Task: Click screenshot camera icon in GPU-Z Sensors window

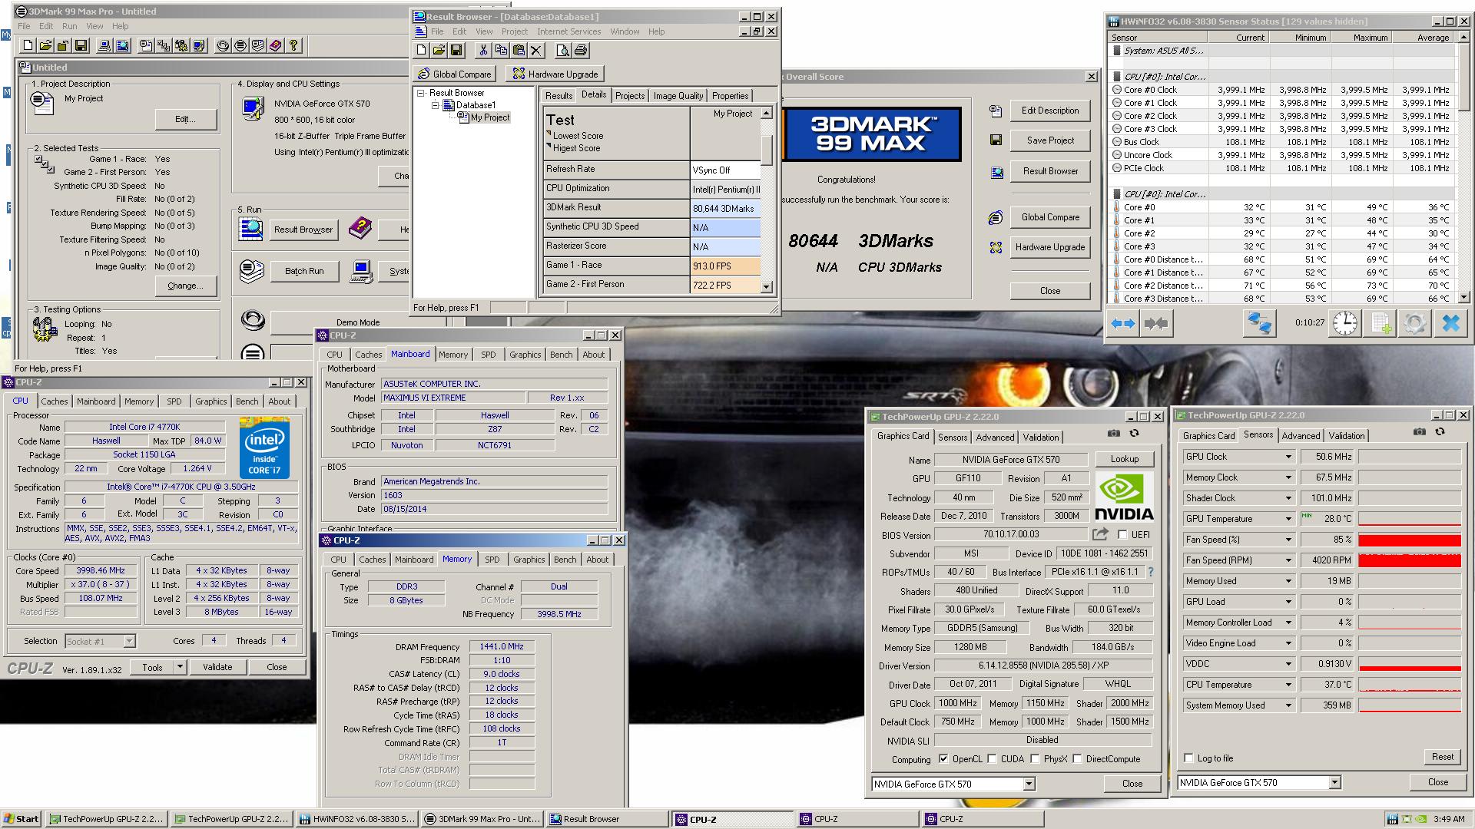Action: pyautogui.click(x=1420, y=432)
